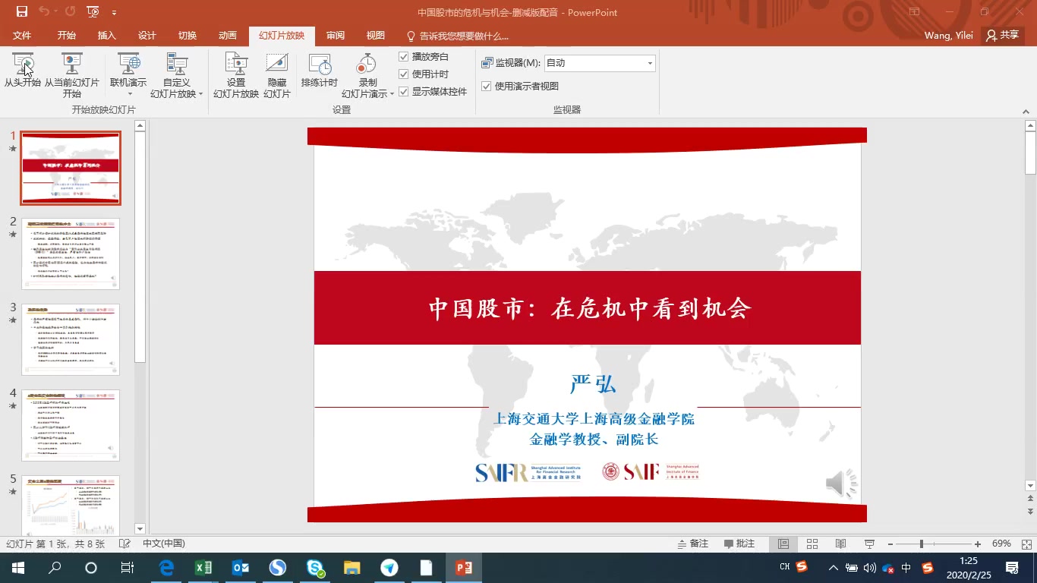Switch to the Home (开始) tab
Viewport: 1037px width, 583px height.
[67, 36]
